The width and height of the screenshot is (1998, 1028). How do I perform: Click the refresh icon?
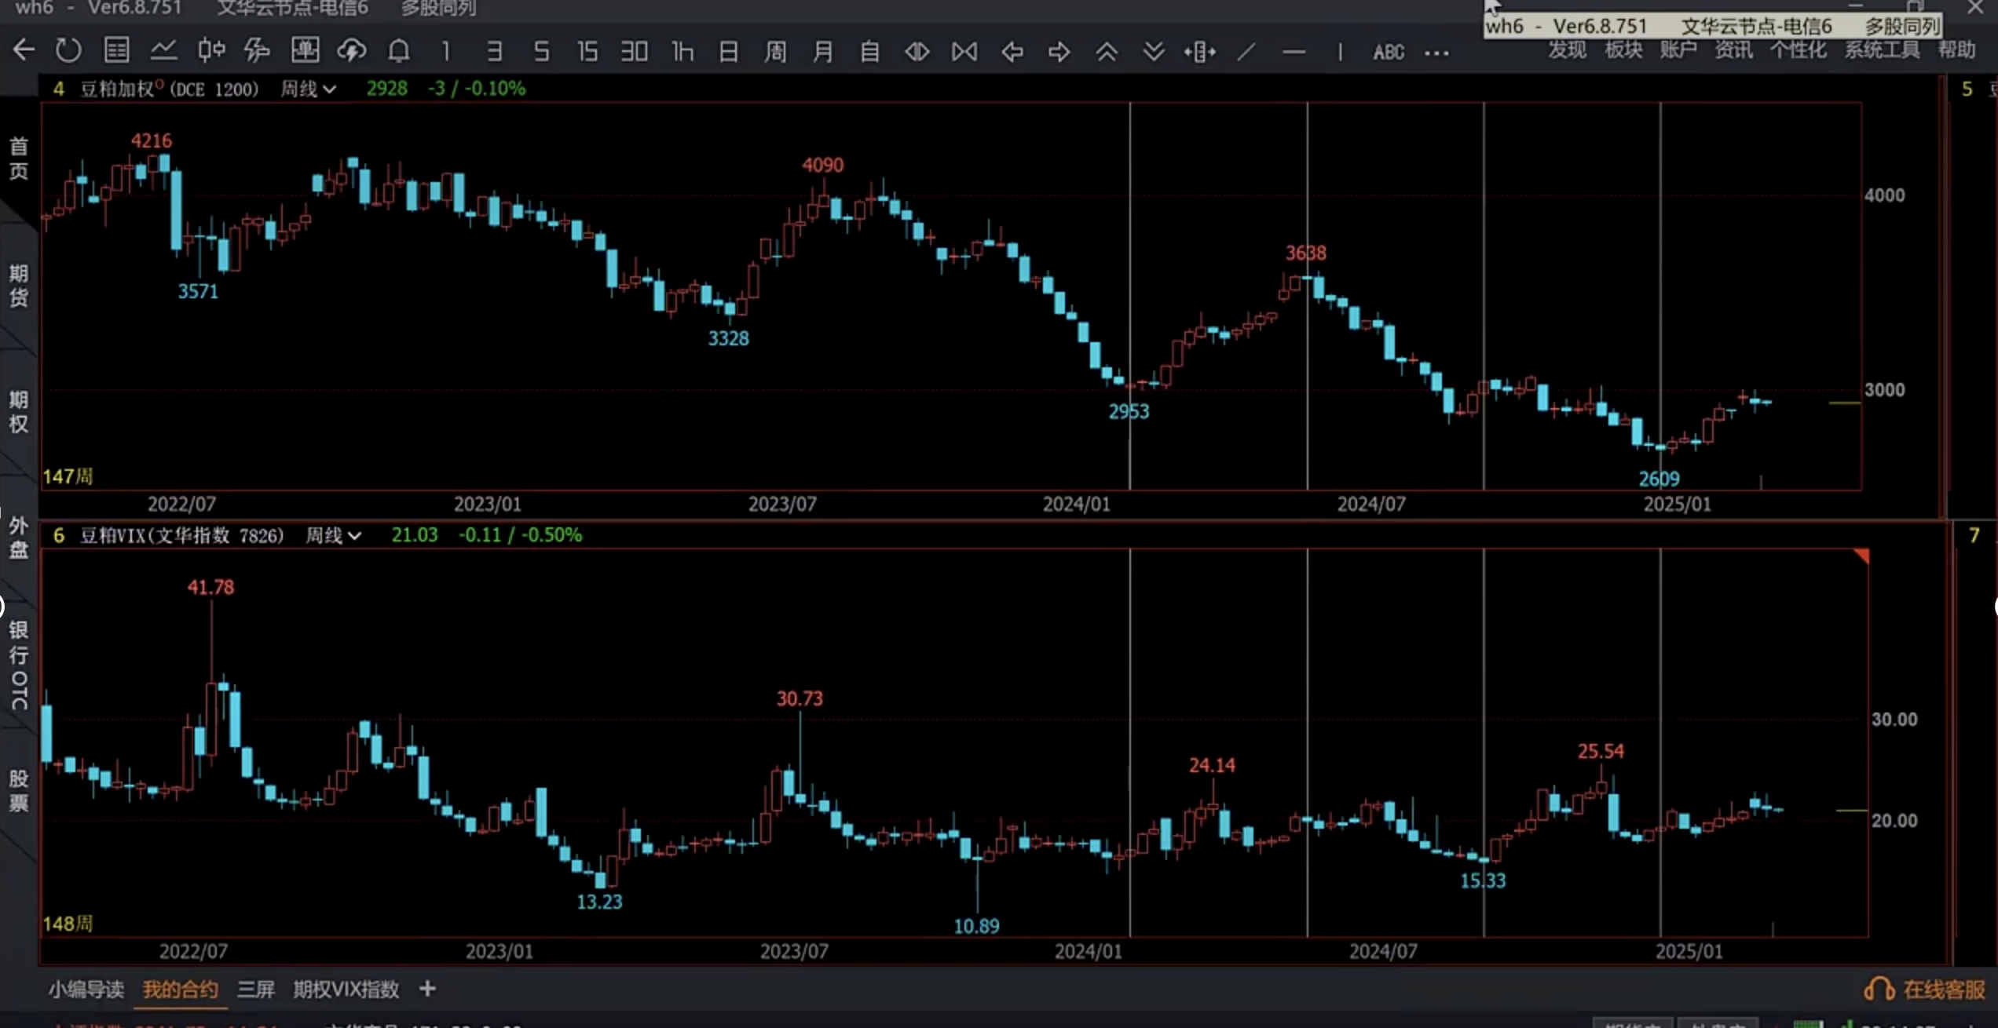pyautogui.click(x=68, y=52)
